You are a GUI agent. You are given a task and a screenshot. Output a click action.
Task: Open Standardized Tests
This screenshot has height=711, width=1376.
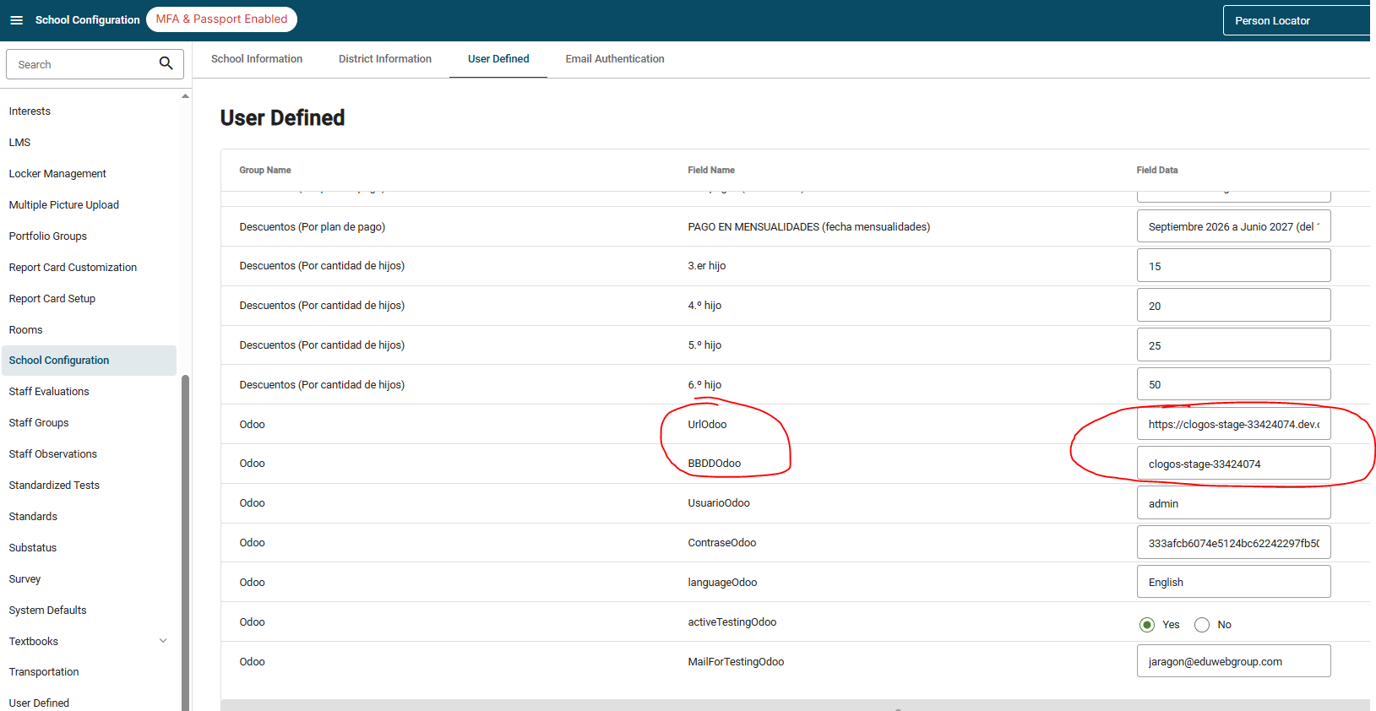tap(54, 486)
